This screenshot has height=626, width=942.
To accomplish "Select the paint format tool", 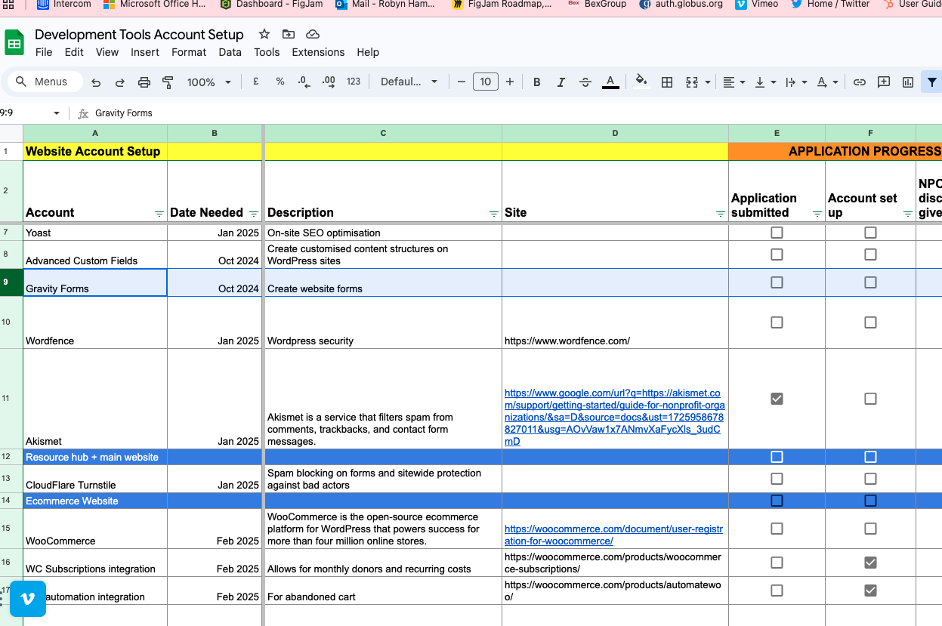I will (x=168, y=82).
